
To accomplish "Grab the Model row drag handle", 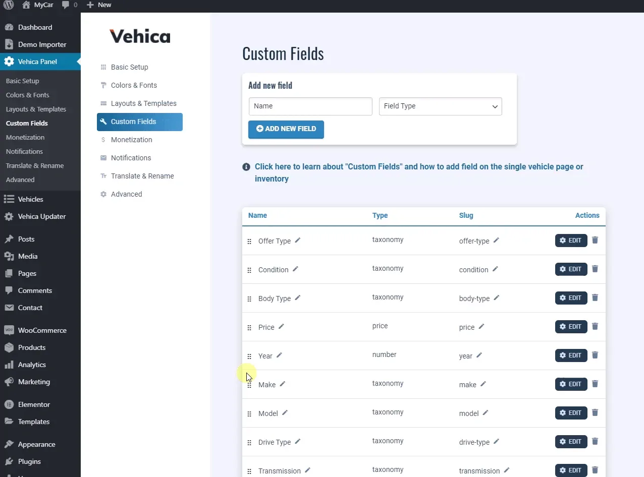I will point(249,414).
